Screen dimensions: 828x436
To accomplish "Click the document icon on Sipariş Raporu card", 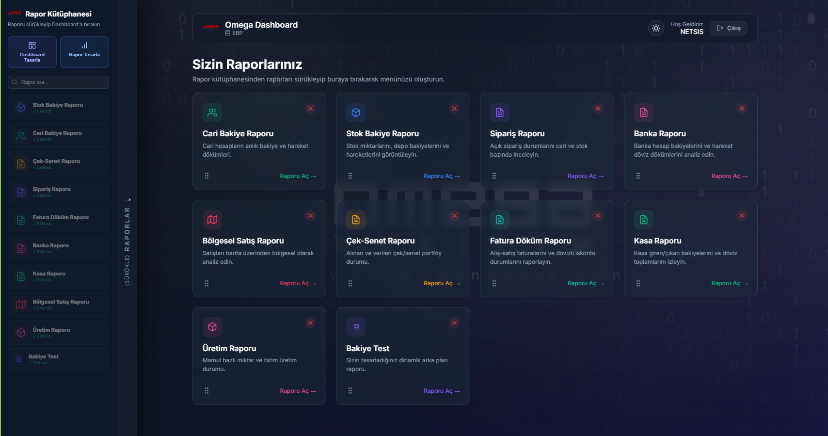I will 500,113.
